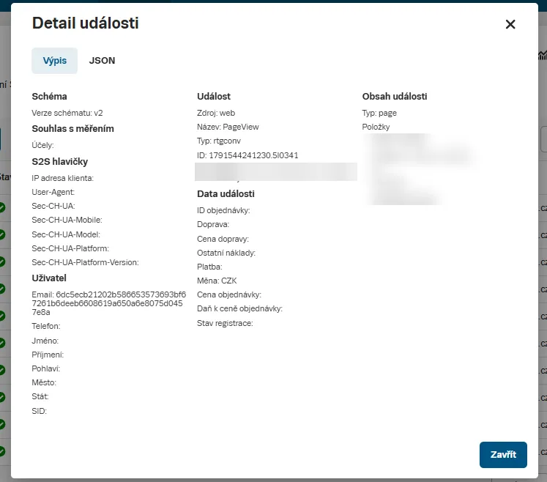Viewport: 547px width, 482px height.
Task: Click the 'Cena objednávky:' label
Action: [229, 294]
